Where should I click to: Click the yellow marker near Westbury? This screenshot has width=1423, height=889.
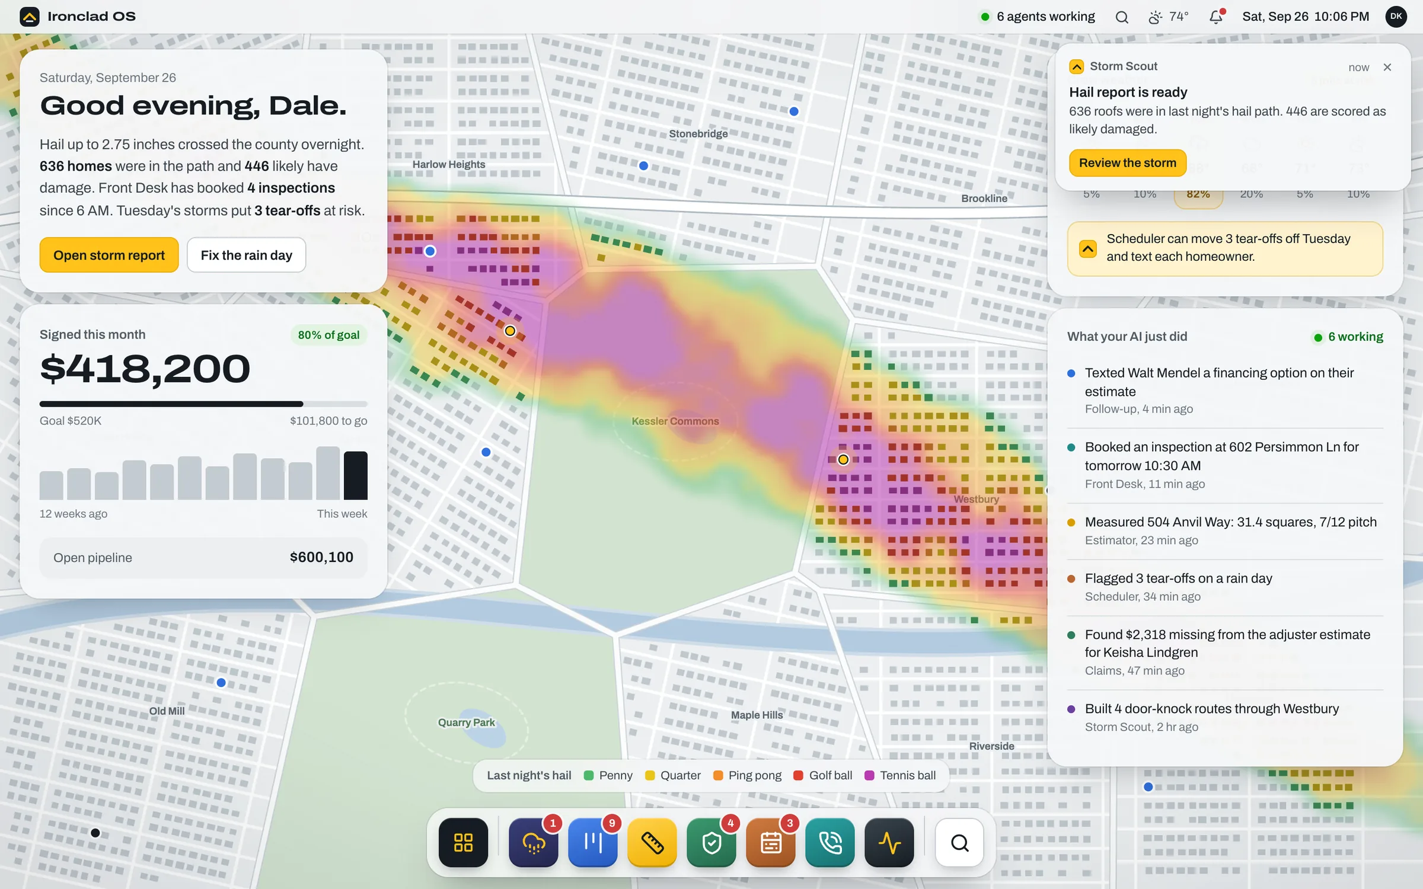pos(843,459)
